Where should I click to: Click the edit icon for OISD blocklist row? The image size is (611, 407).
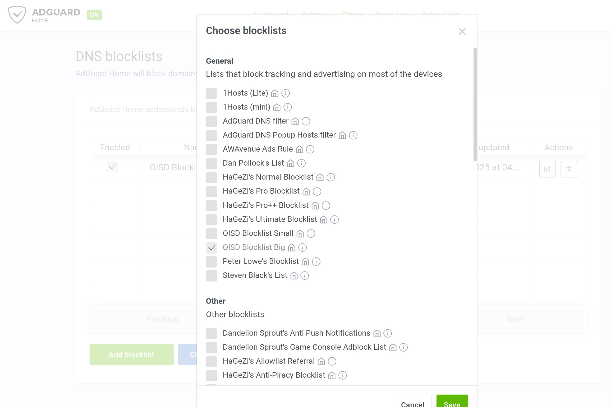[x=547, y=169]
